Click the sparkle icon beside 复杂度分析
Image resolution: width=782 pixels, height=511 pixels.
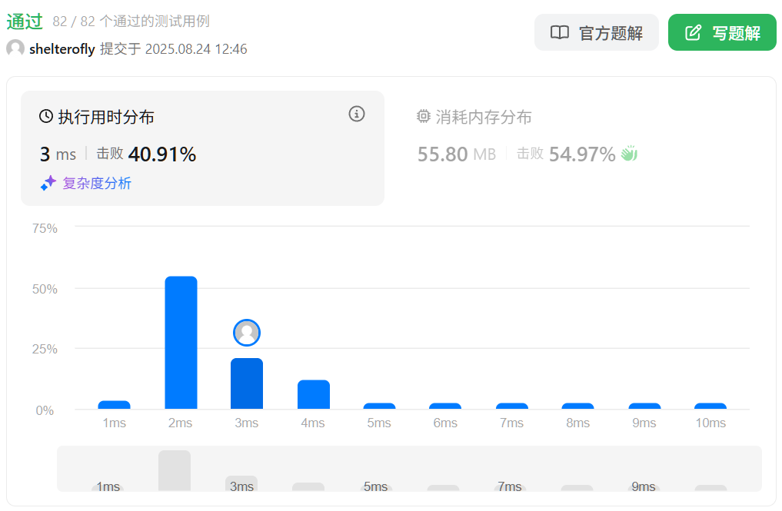48,183
